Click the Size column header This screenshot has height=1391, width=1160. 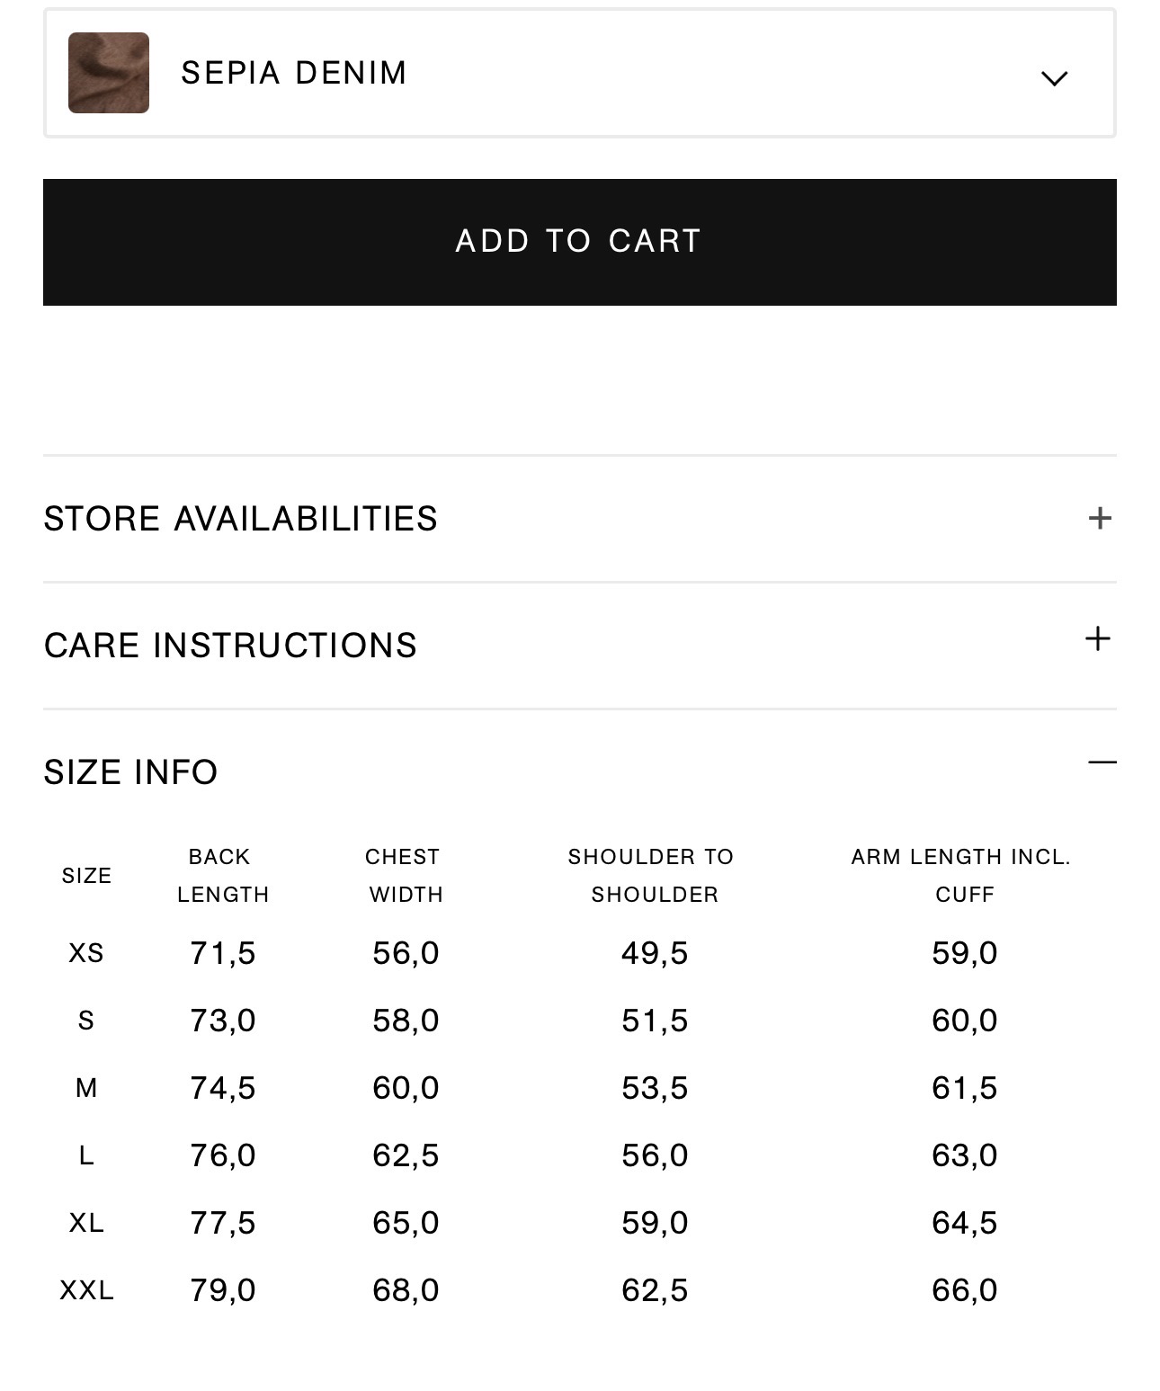(86, 876)
